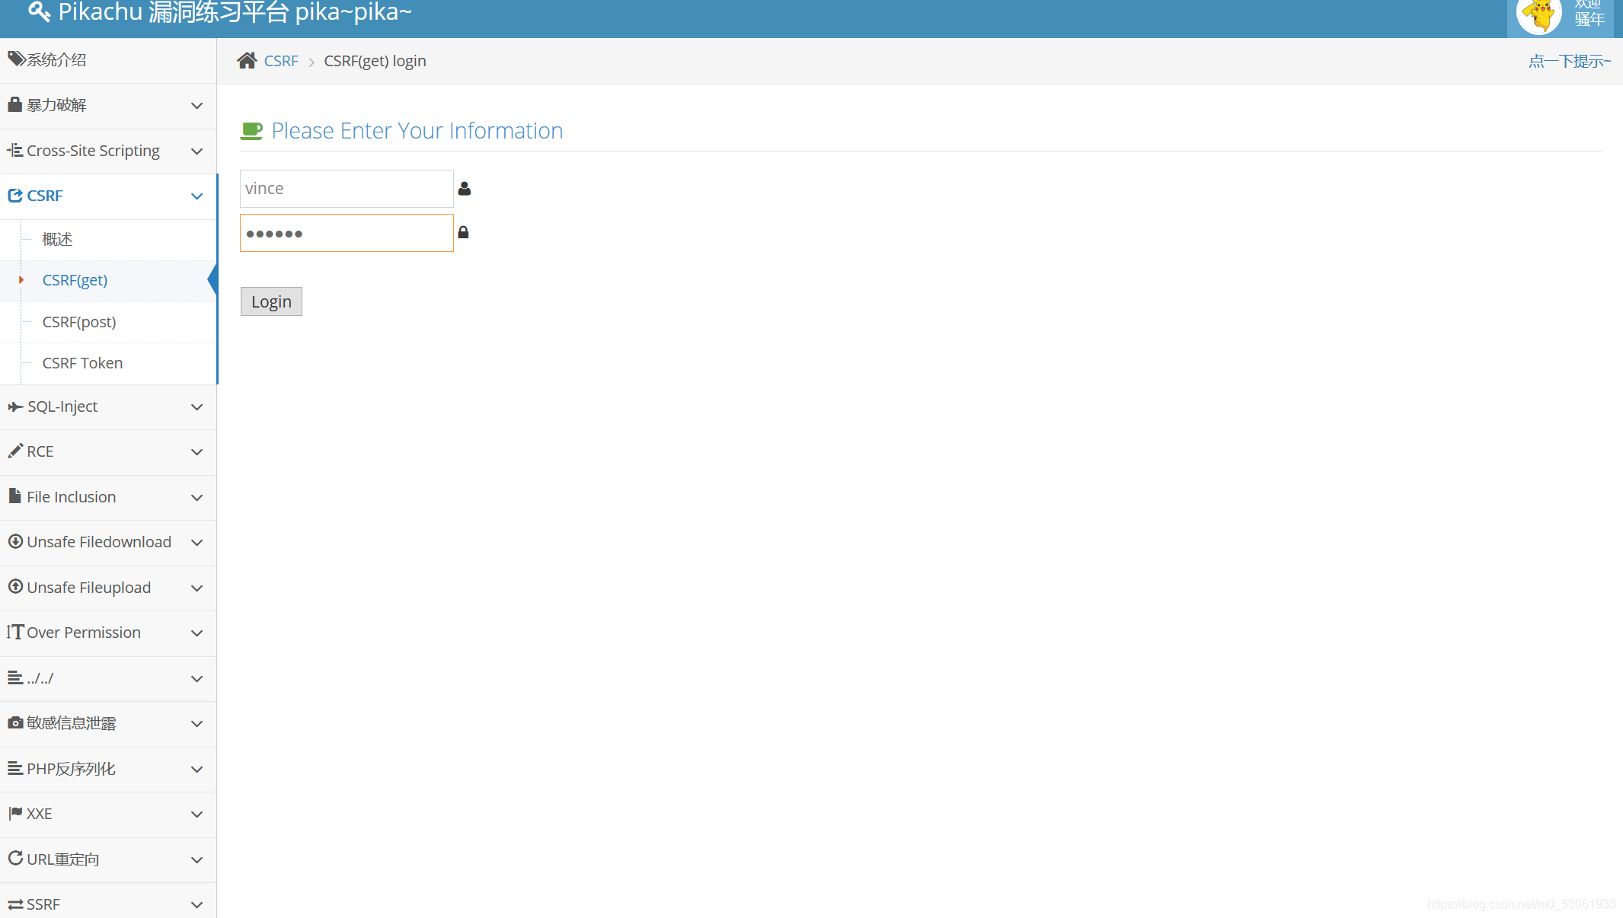
Task: Expand the 敏感信息泄露 chevron
Action: (x=196, y=723)
